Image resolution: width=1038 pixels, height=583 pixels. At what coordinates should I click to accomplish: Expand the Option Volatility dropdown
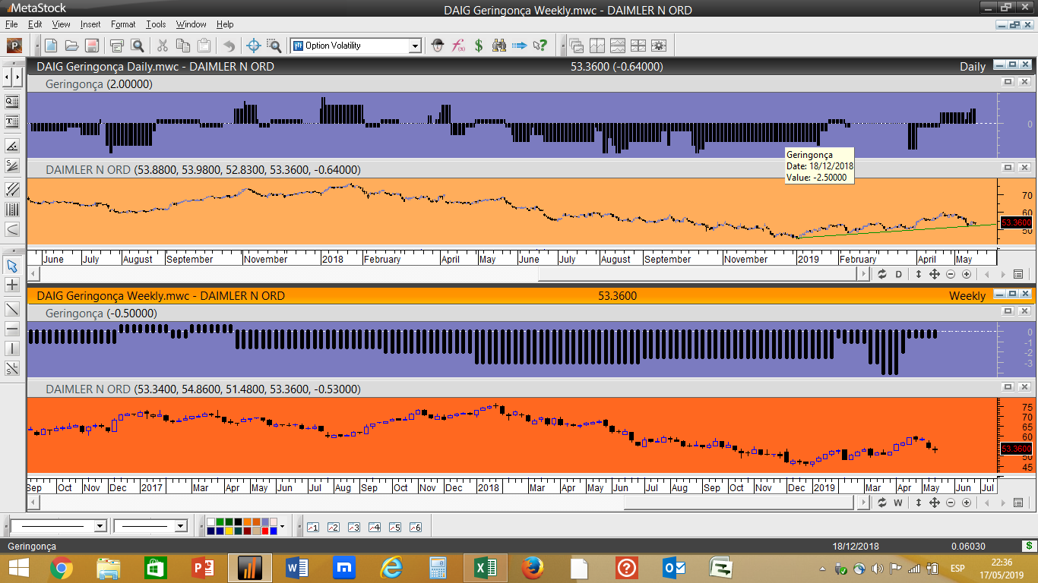415,46
